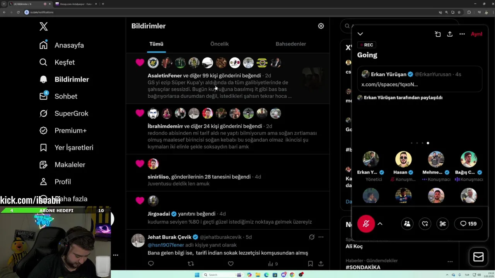Switch to the Tümü tab

157,44
